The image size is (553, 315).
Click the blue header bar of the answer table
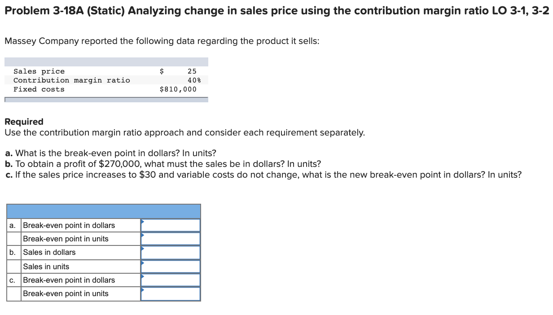(x=104, y=211)
